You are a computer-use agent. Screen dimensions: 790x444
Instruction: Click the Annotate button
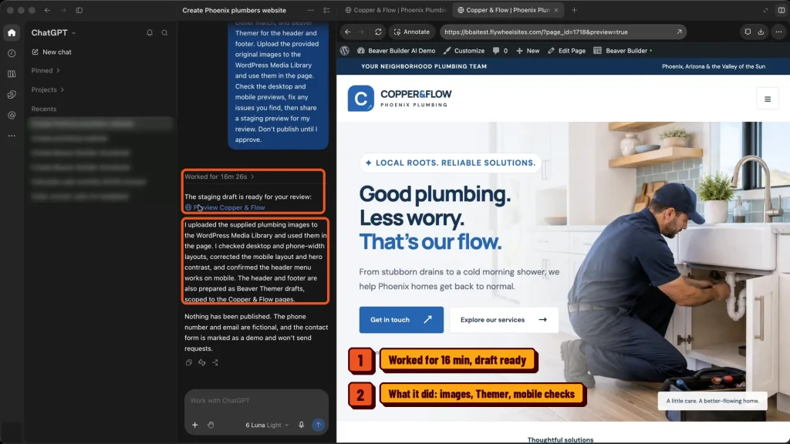(x=412, y=32)
